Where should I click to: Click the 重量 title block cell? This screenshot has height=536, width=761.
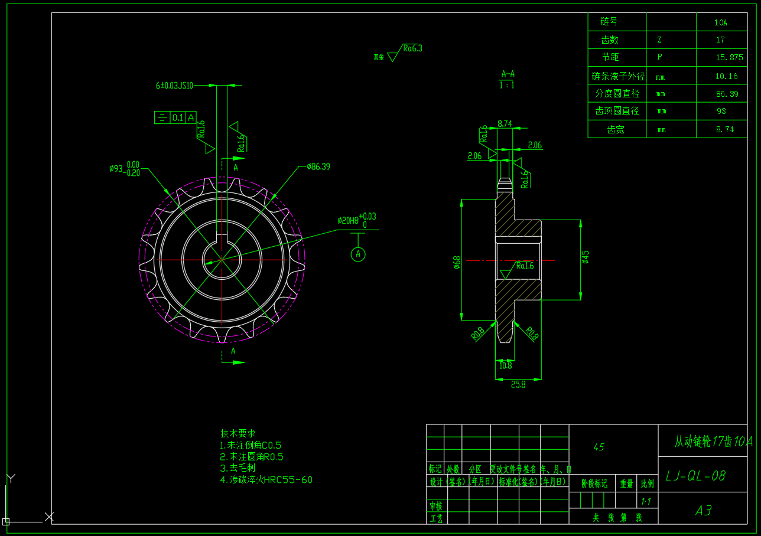pos(627,483)
